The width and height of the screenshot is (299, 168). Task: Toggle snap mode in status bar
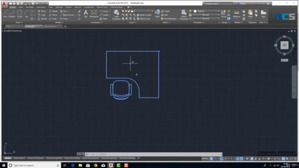click(x=215, y=159)
